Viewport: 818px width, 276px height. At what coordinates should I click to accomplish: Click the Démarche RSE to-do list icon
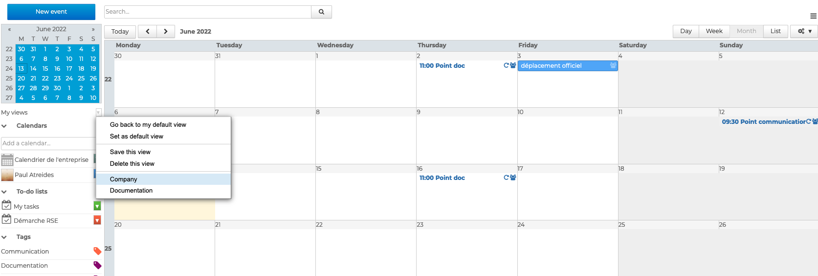[6, 219]
